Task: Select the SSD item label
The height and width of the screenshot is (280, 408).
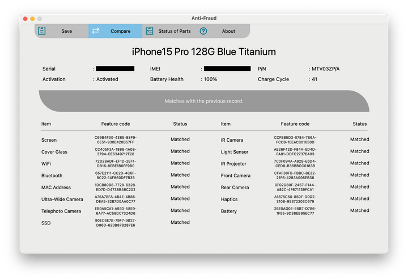Action: tap(46, 223)
